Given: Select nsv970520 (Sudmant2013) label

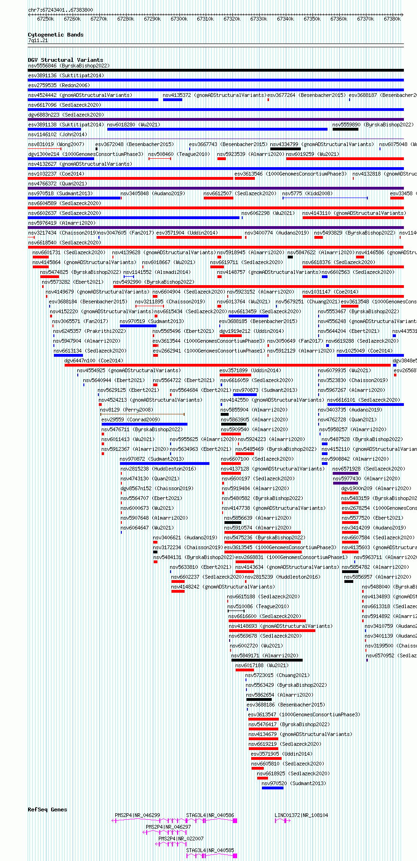Looking at the screenshot, I should coord(294,783).
